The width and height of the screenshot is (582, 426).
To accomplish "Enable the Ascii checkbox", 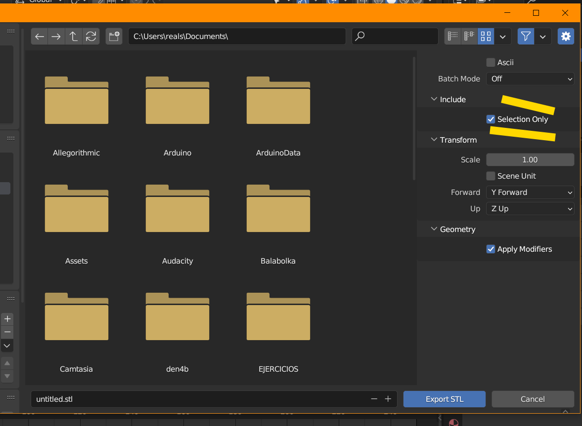I will [x=491, y=62].
